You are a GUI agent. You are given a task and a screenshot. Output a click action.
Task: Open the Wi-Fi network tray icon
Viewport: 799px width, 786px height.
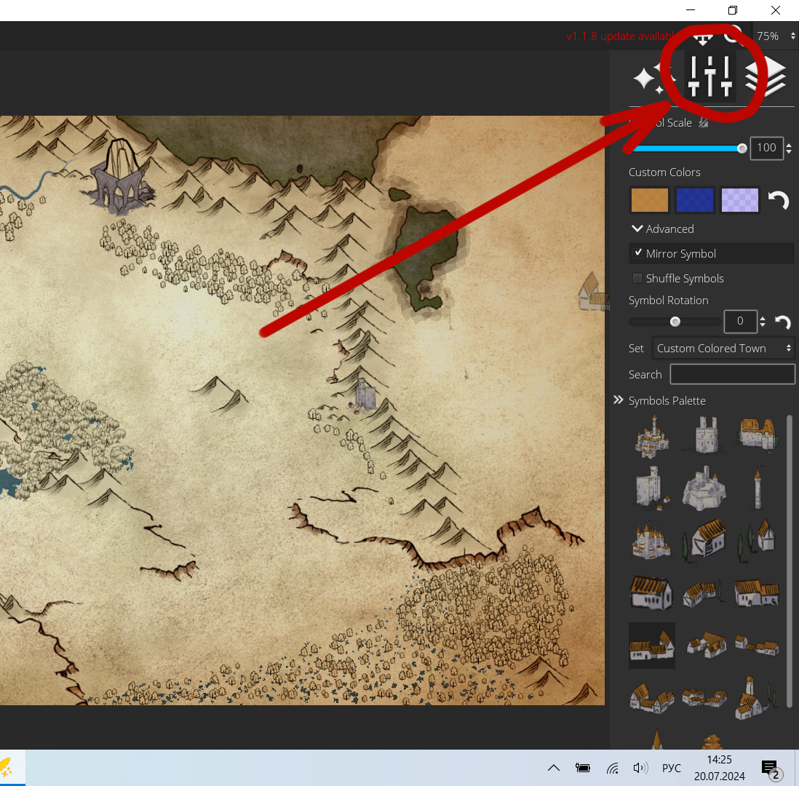613,768
